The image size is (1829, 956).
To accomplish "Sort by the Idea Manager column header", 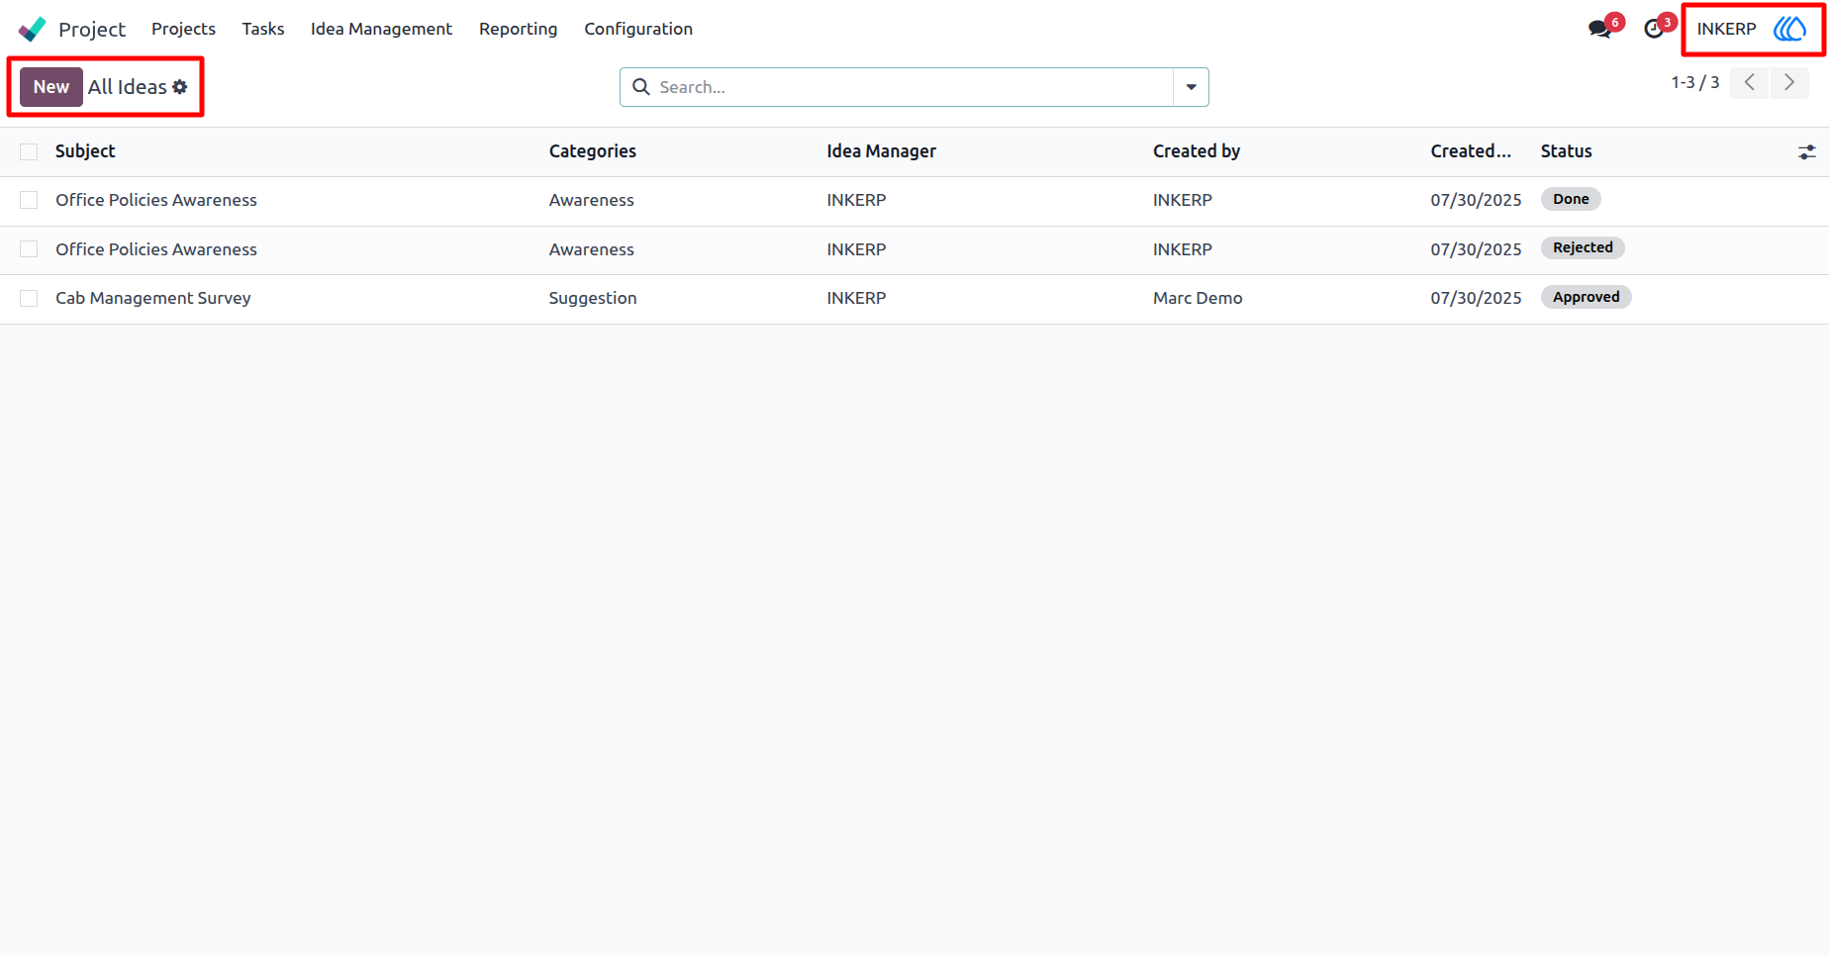I will tap(882, 151).
